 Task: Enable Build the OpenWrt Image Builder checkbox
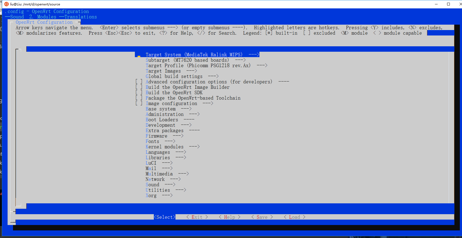pos(139,87)
